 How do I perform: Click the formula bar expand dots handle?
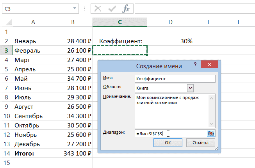click(x=85, y=9)
